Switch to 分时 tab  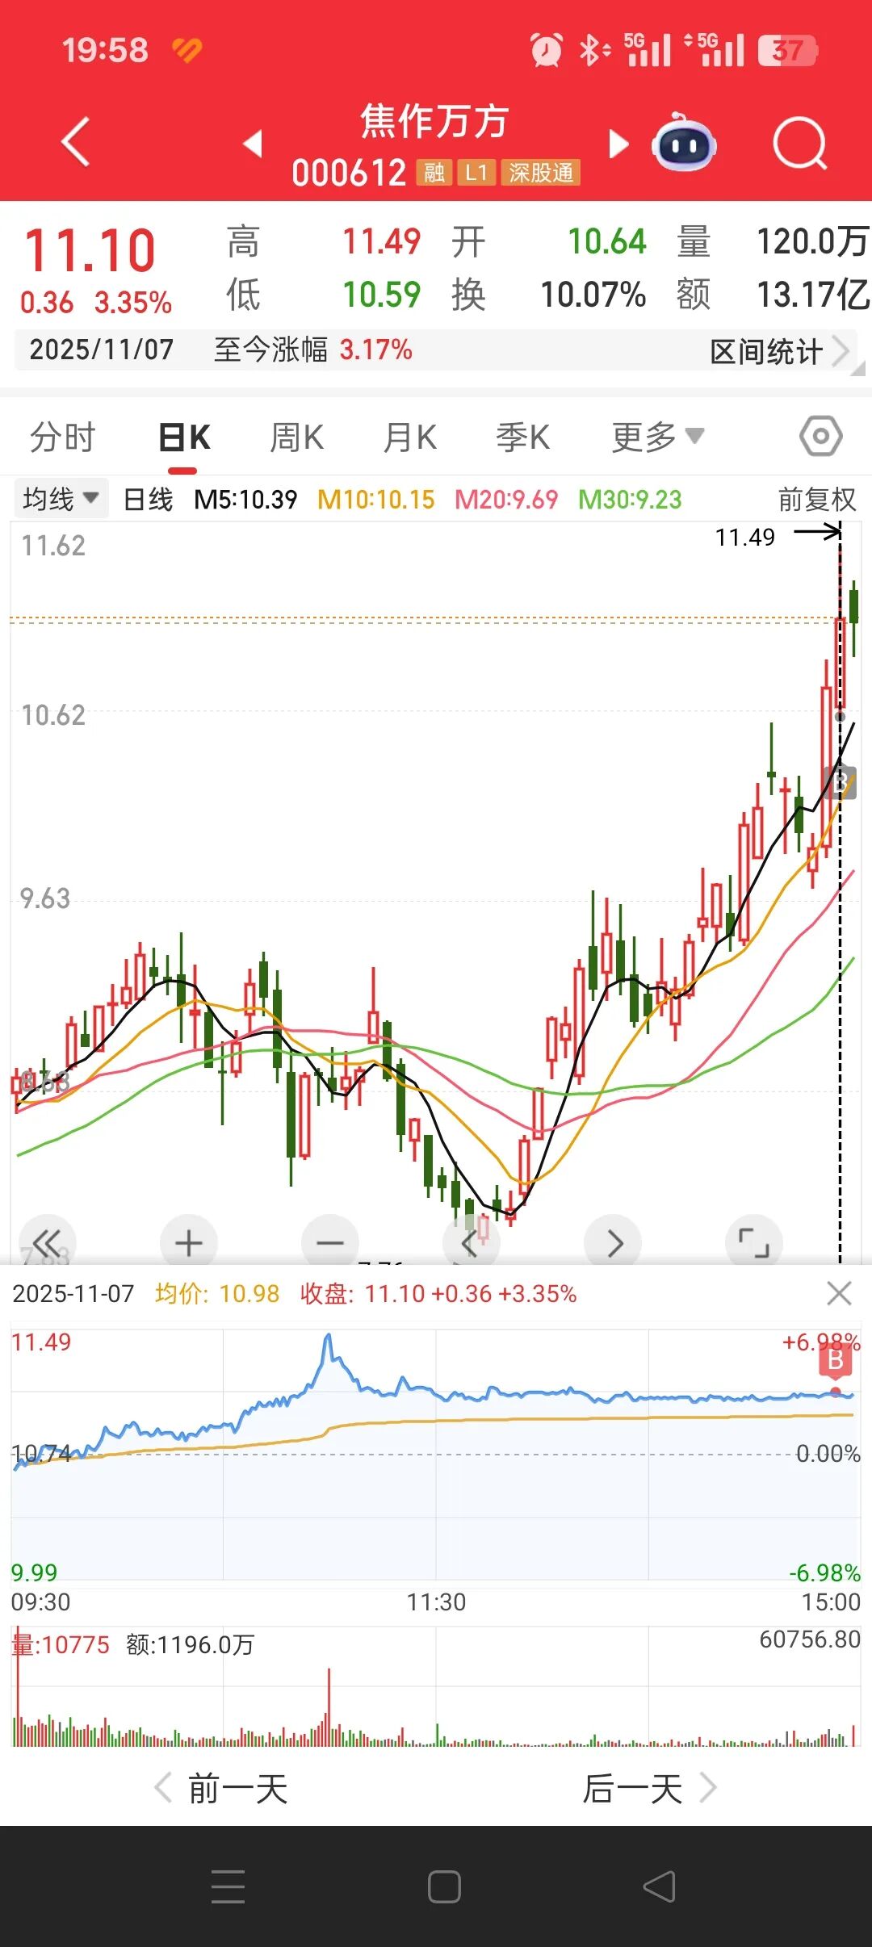pyautogui.click(x=62, y=437)
